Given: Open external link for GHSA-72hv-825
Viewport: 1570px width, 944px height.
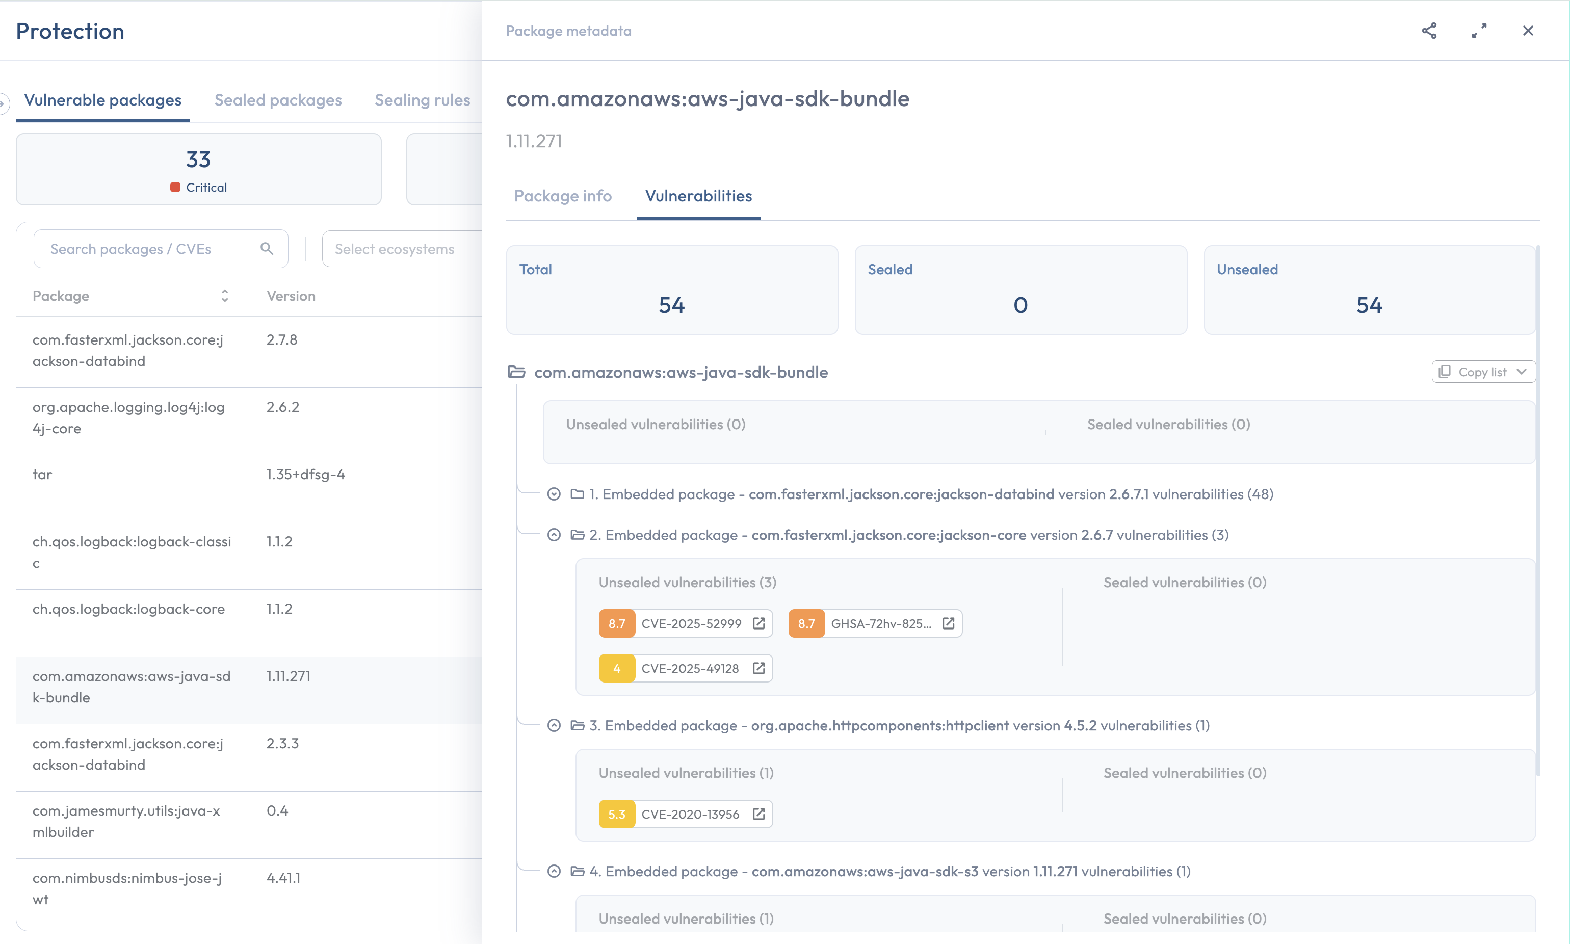Looking at the screenshot, I should click(949, 623).
